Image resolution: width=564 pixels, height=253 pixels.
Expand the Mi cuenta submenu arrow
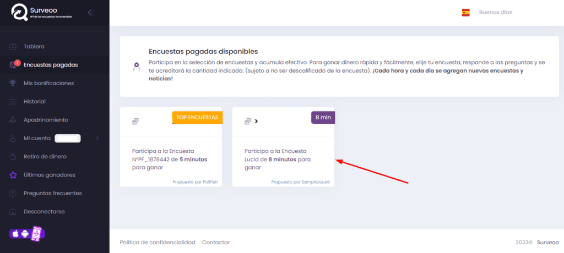(97, 138)
